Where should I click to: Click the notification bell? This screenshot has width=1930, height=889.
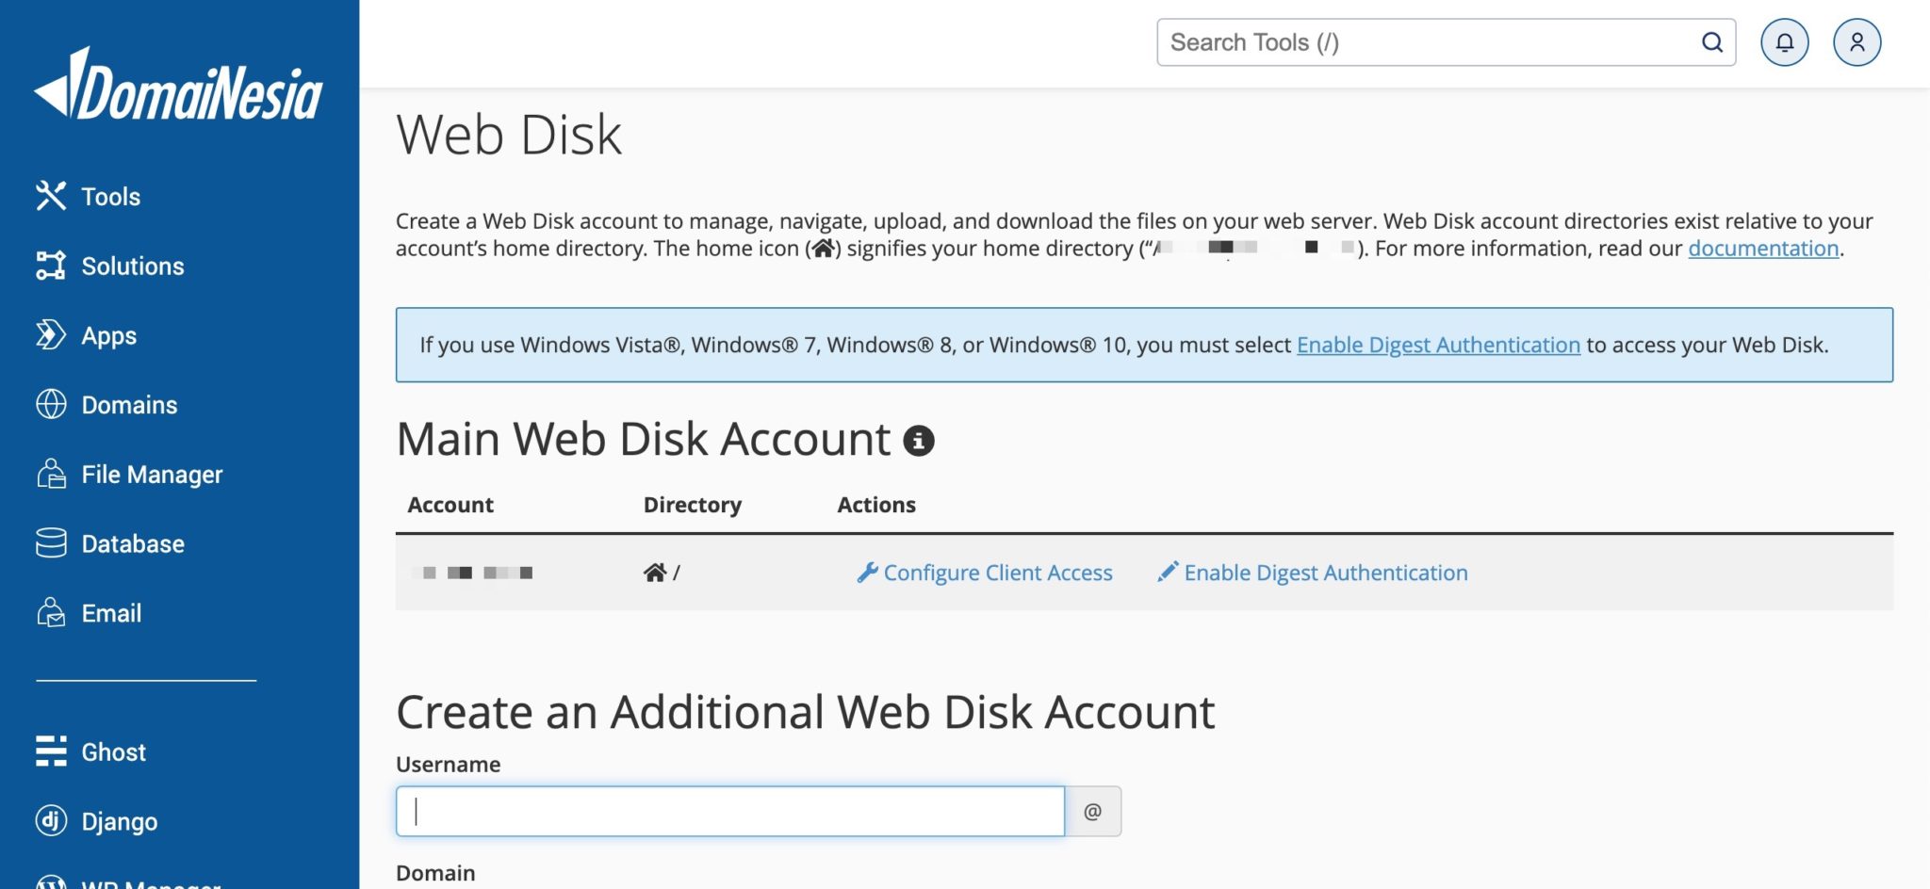point(1785,41)
